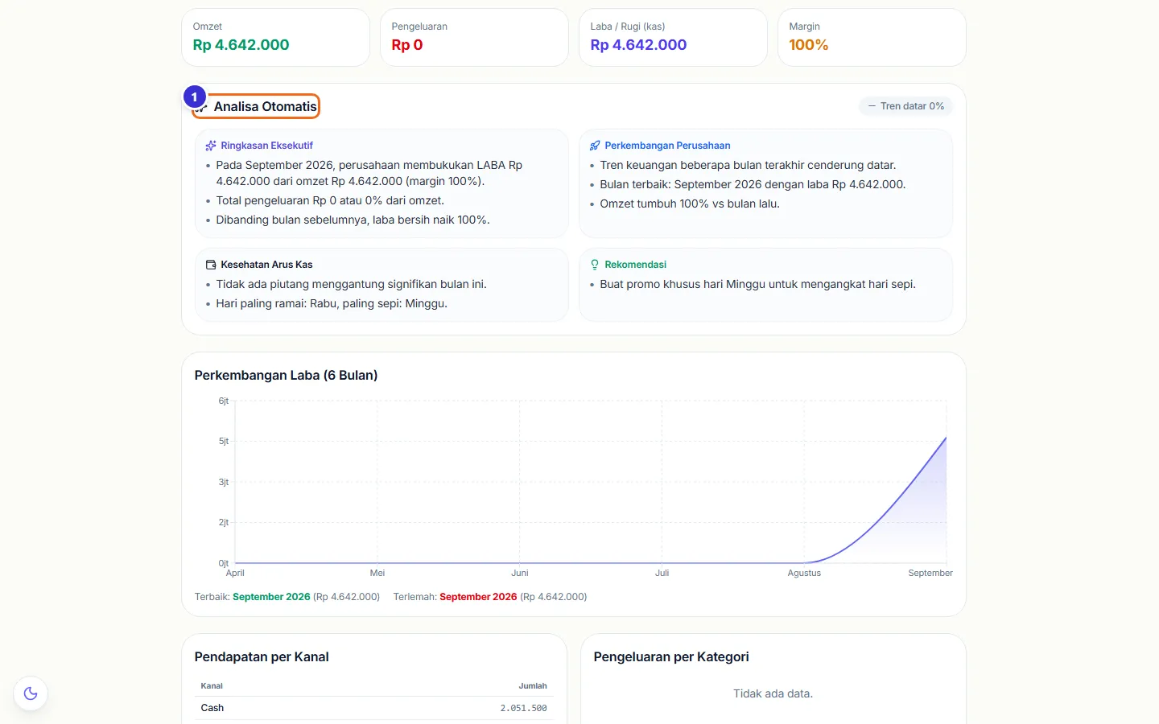Select the "Cash" row in Pendapatan per Kanal

[x=373, y=708]
